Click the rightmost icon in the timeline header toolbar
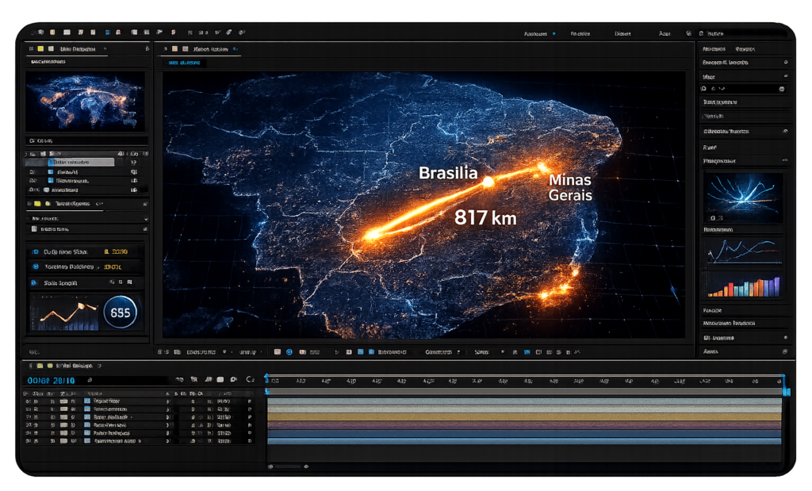Screen dimensions: 812x491 point(251,381)
